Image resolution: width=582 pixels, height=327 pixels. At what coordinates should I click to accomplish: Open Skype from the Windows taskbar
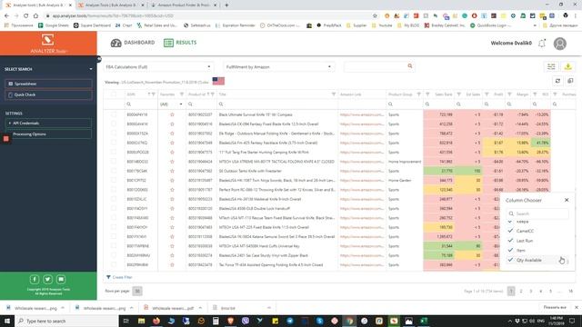(x=319, y=321)
